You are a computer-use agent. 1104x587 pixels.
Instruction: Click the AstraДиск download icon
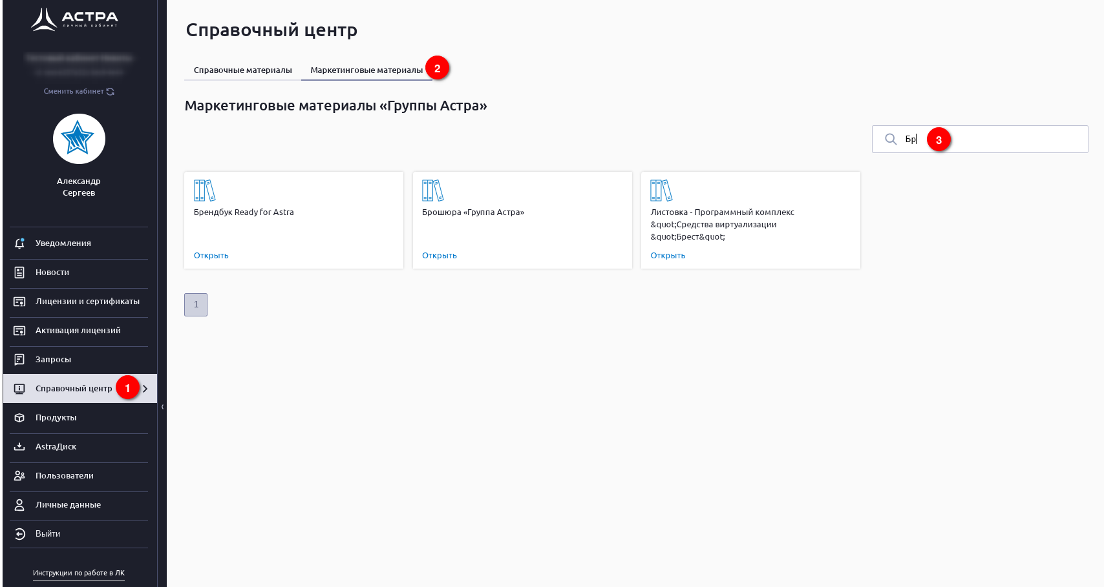coord(19,447)
